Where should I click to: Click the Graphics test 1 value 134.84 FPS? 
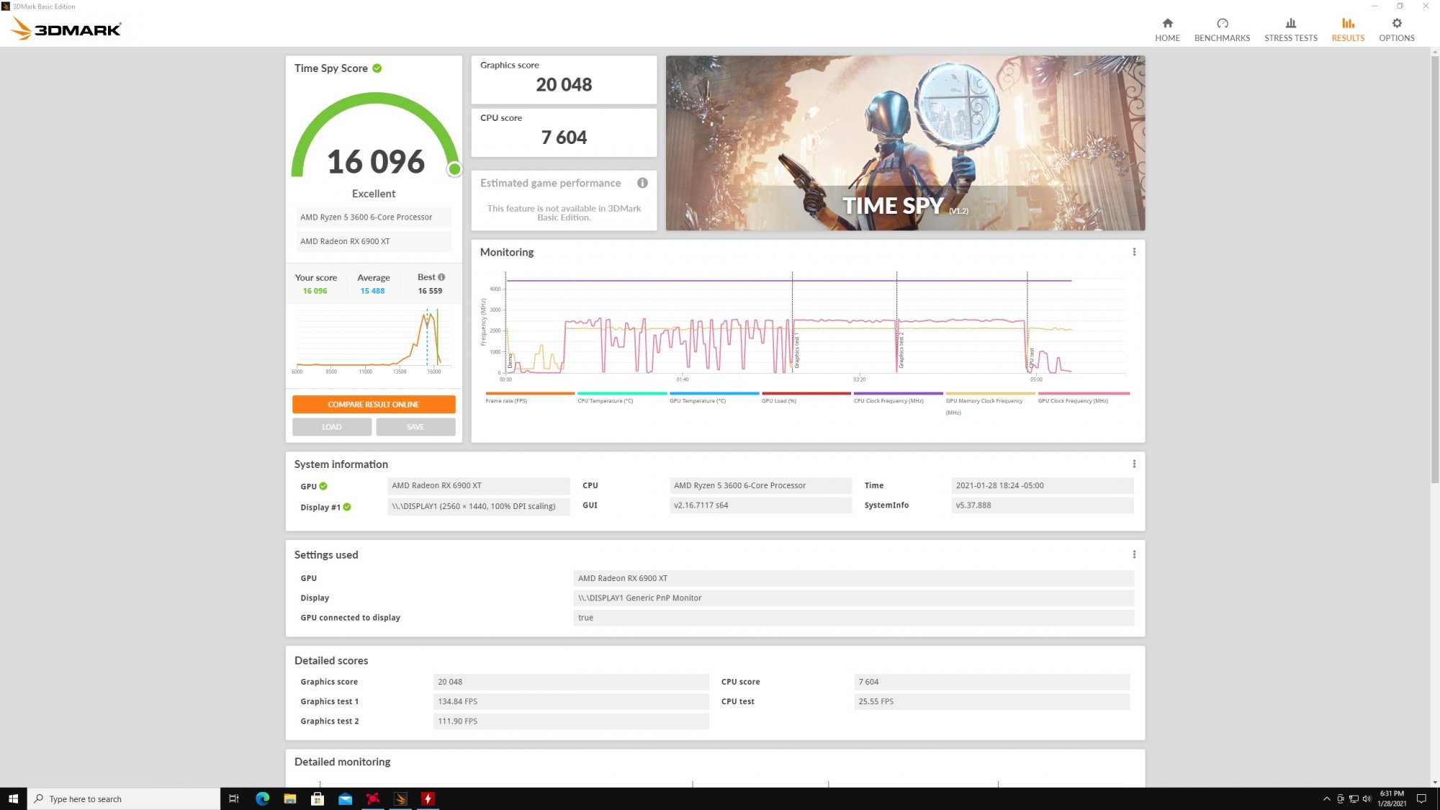click(x=571, y=701)
